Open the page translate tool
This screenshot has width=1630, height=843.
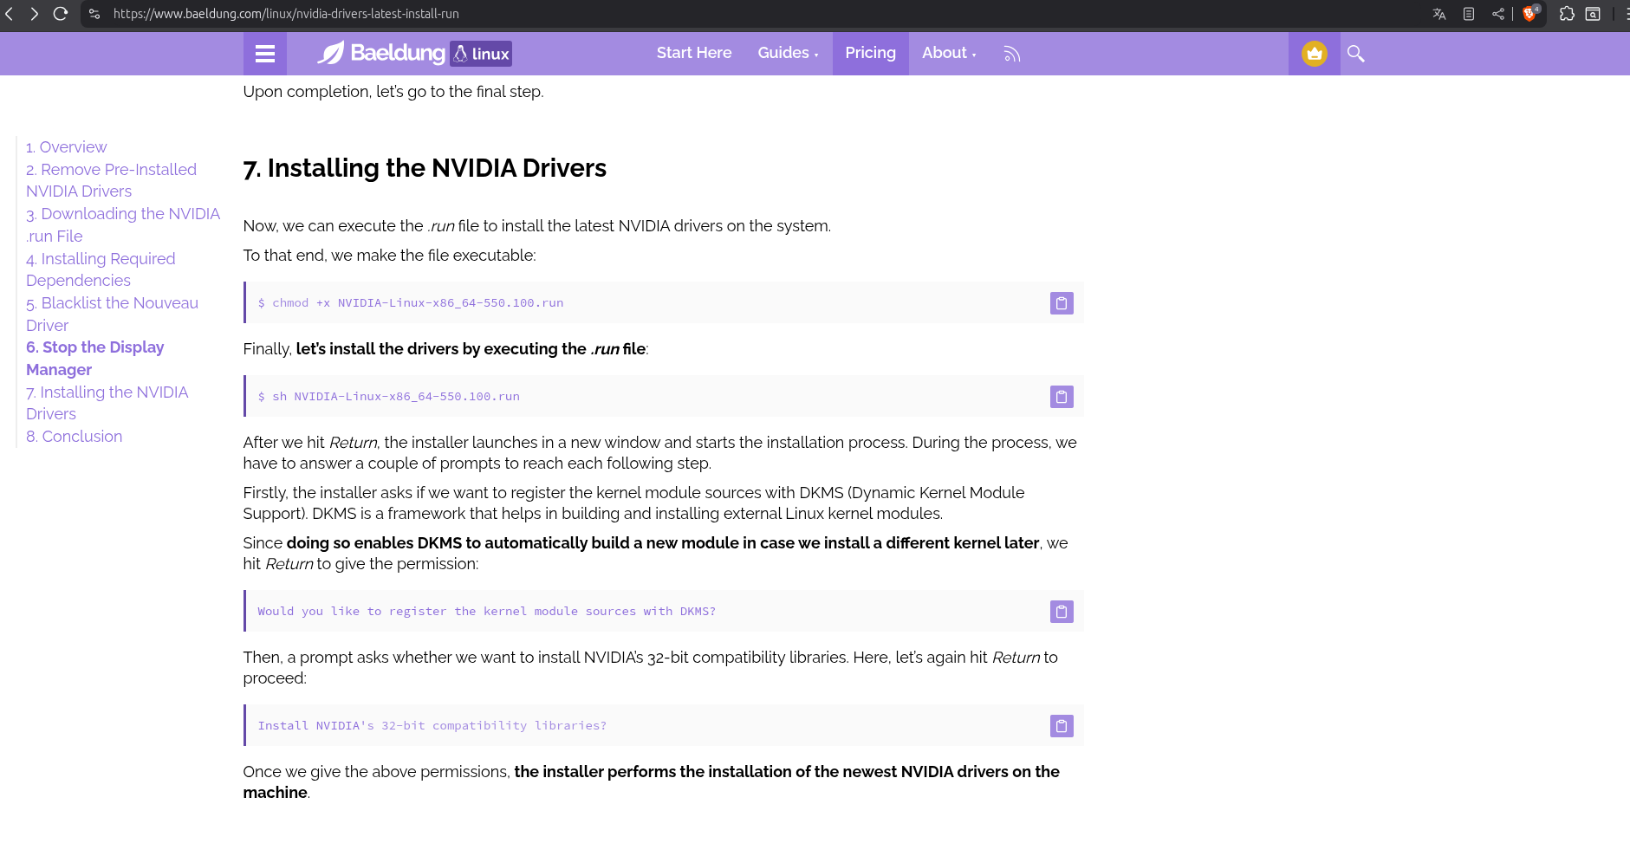1439,14
